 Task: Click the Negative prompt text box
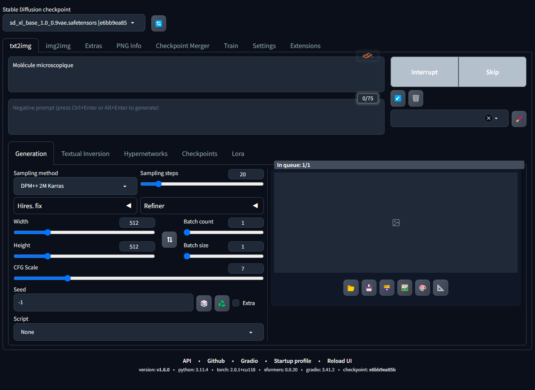point(196,117)
